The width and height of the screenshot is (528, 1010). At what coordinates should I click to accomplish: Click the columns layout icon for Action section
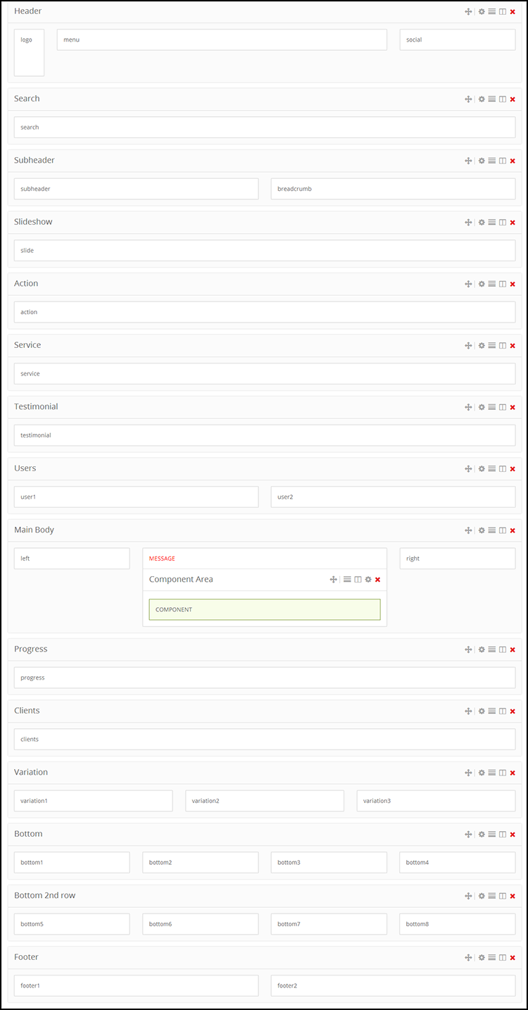(x=503, y=284)
